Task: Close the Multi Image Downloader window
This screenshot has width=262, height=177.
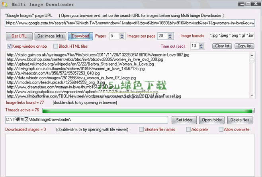Action: pyautogui.click(x=256, y=4)
